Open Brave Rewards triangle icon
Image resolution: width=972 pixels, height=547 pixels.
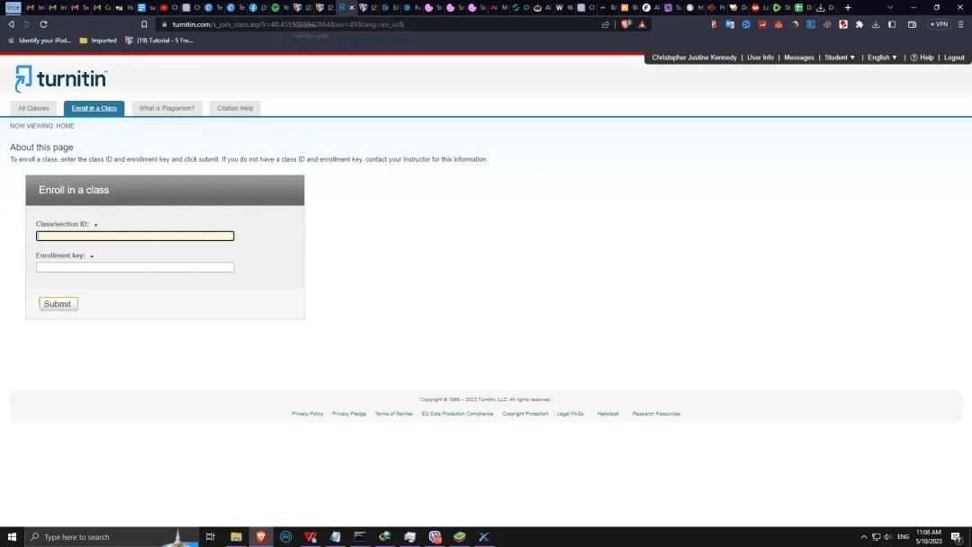pyautogui.click(x=643, y=24)
